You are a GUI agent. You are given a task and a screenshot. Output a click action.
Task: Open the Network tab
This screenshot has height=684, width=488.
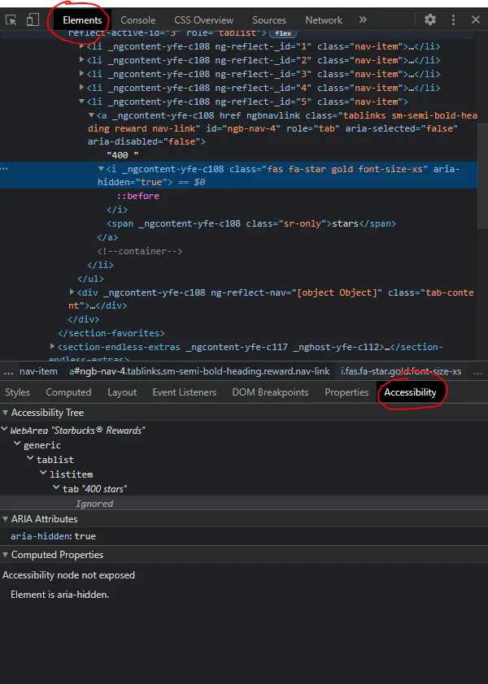point(323,20)
